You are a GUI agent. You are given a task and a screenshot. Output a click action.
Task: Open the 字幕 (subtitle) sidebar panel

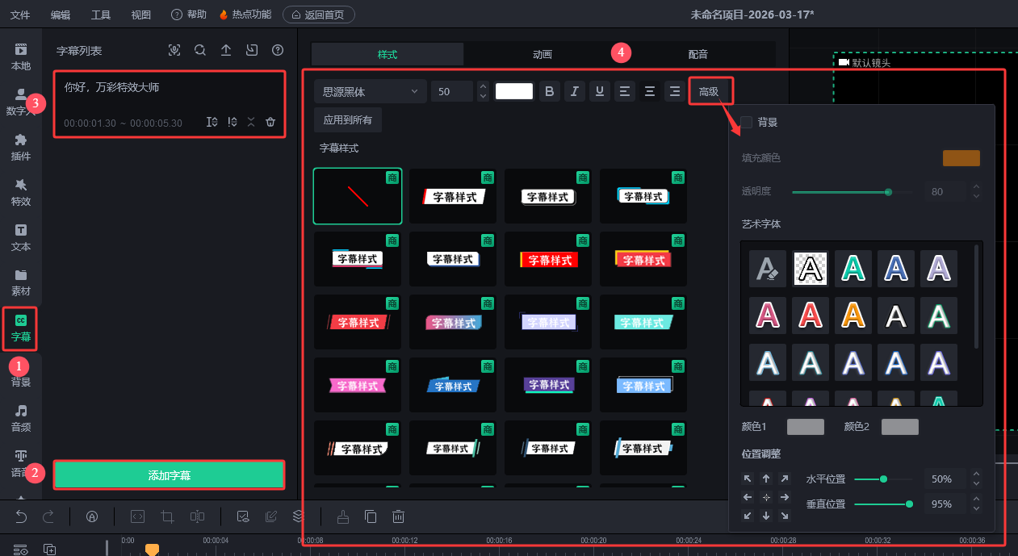click(x=21, y=328)
